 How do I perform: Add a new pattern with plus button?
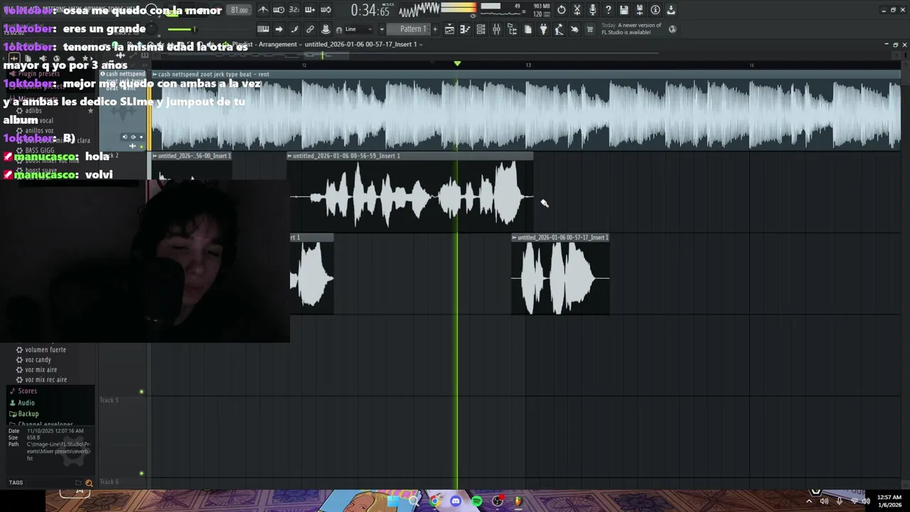435,29
